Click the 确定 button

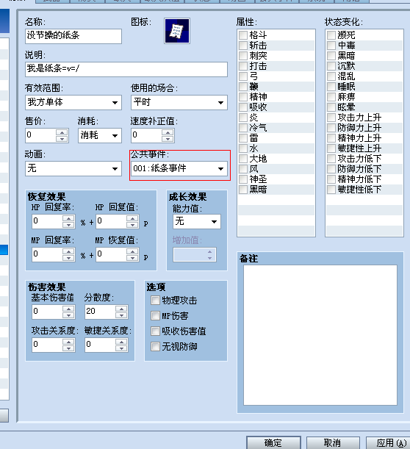pos(273,442)
